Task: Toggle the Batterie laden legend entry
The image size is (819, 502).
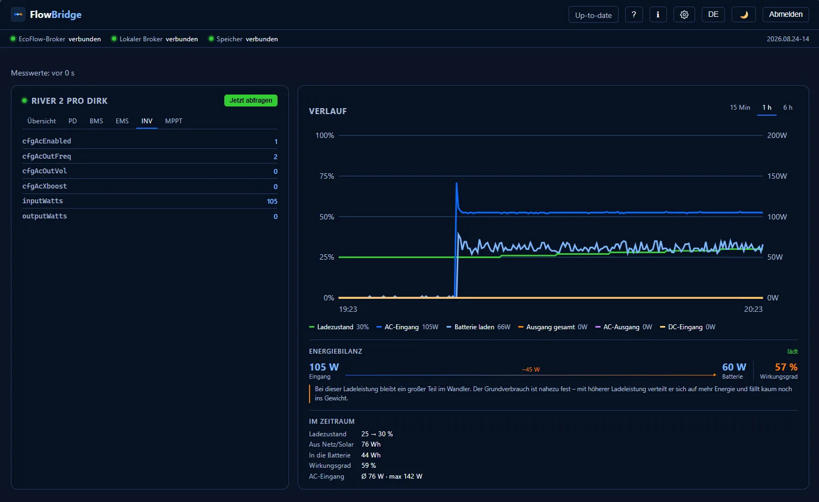Action: click(x=478, y=327)
